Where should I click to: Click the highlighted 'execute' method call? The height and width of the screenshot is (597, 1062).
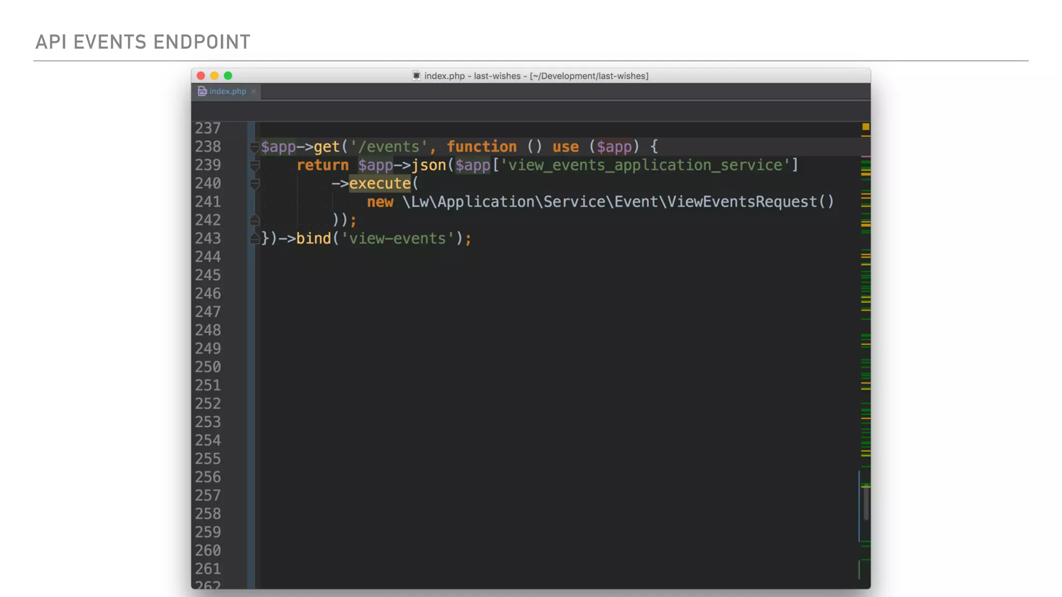(x=380, y=183)
